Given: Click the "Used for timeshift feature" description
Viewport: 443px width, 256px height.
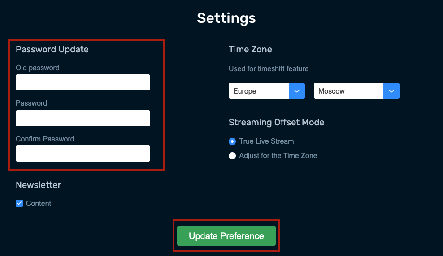Looking at the screenshot, I should (x=269, y=69).
